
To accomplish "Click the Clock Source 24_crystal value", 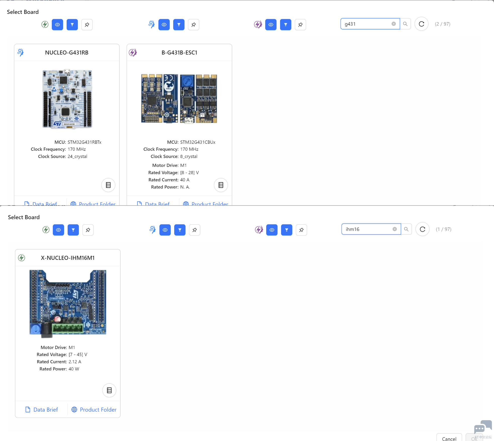I will (x=77, y=157).
